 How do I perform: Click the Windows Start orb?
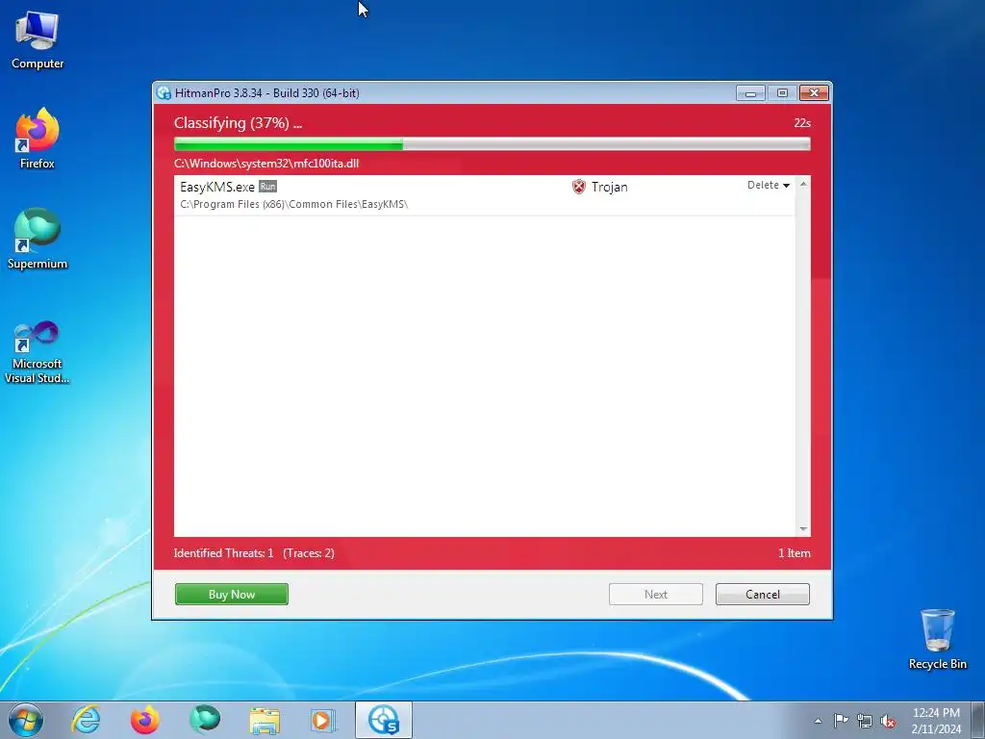coord(26,720)
